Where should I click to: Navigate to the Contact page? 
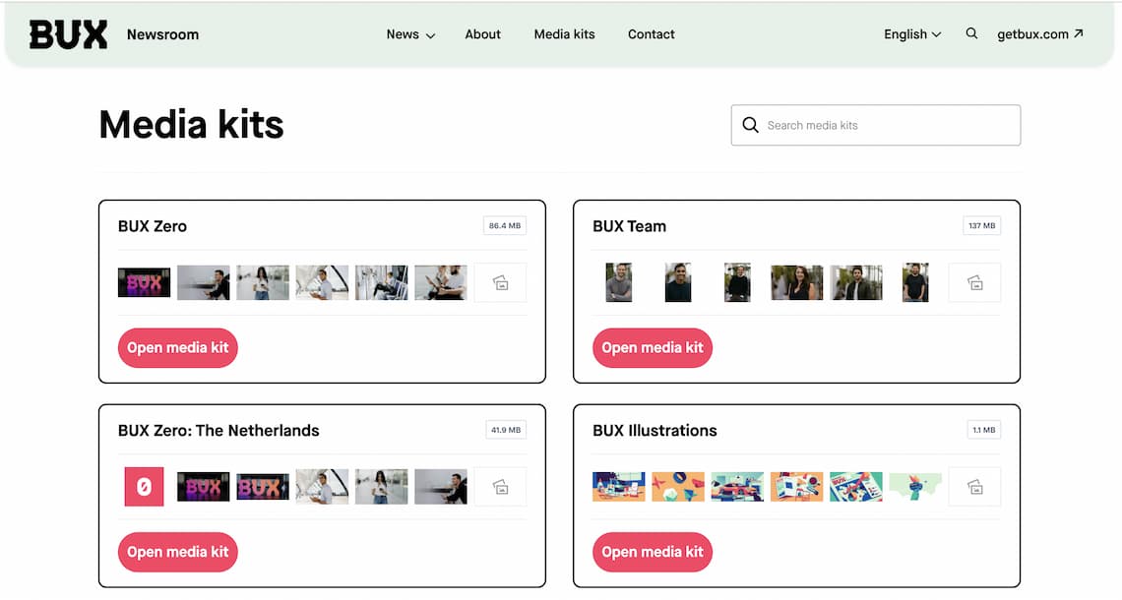pyautogui.click(x=651, y=34)
